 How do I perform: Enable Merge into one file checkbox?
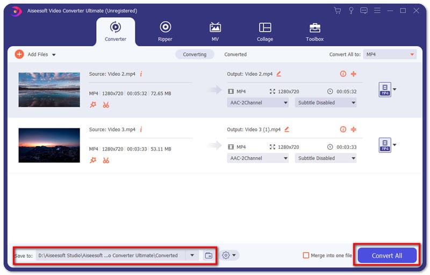[306, 255]
